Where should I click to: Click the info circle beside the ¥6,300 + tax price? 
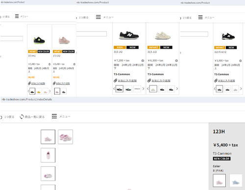click(x=176, y=60)
